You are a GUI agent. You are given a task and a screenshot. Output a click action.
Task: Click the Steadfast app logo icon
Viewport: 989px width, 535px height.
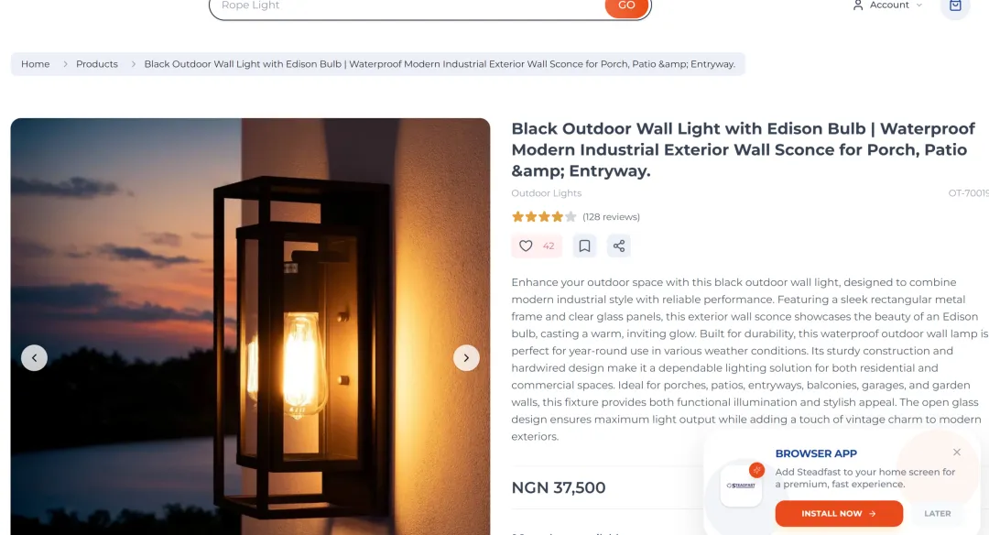[741, 486]
